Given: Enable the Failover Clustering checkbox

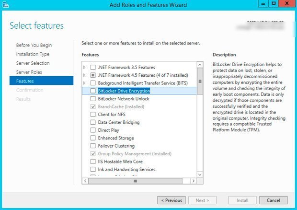Looking at the screenshot, I should click(93, 146).
